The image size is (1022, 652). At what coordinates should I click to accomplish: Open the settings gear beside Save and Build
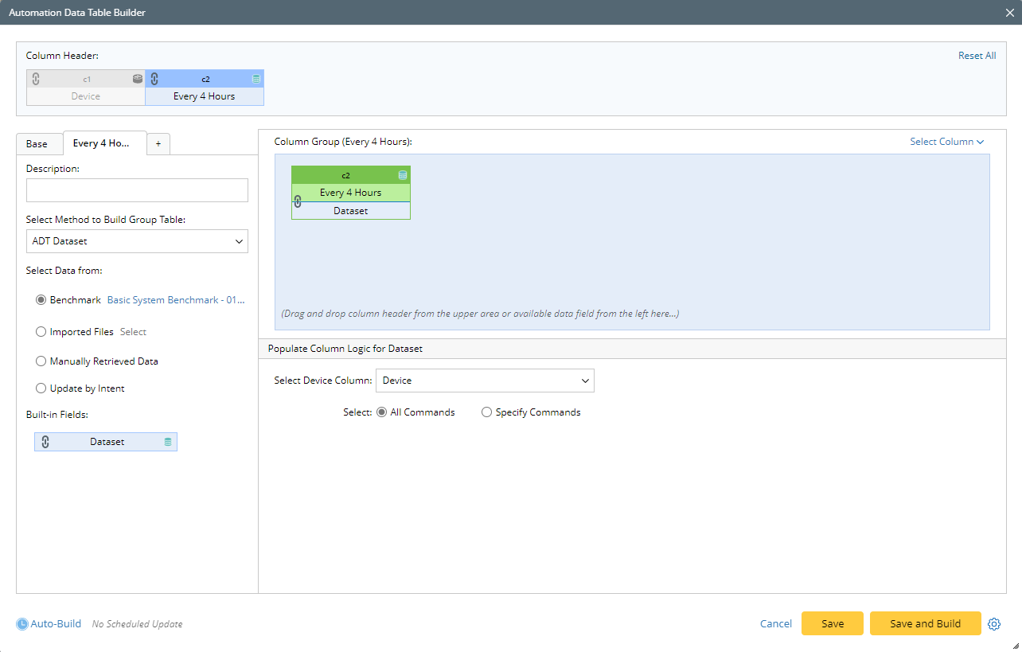[993, 624]
